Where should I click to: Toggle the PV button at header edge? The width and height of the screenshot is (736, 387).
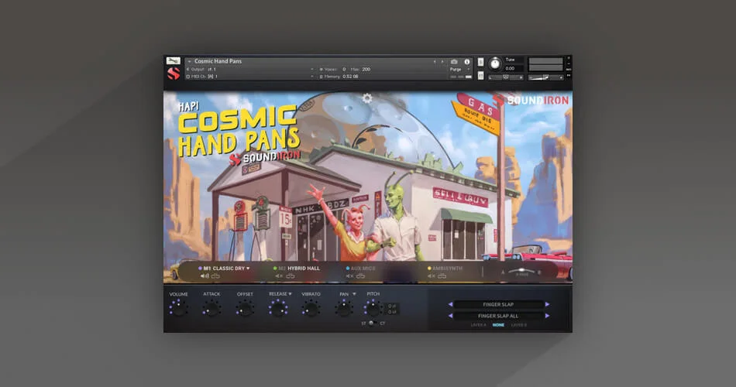click(x=569, y=75)
